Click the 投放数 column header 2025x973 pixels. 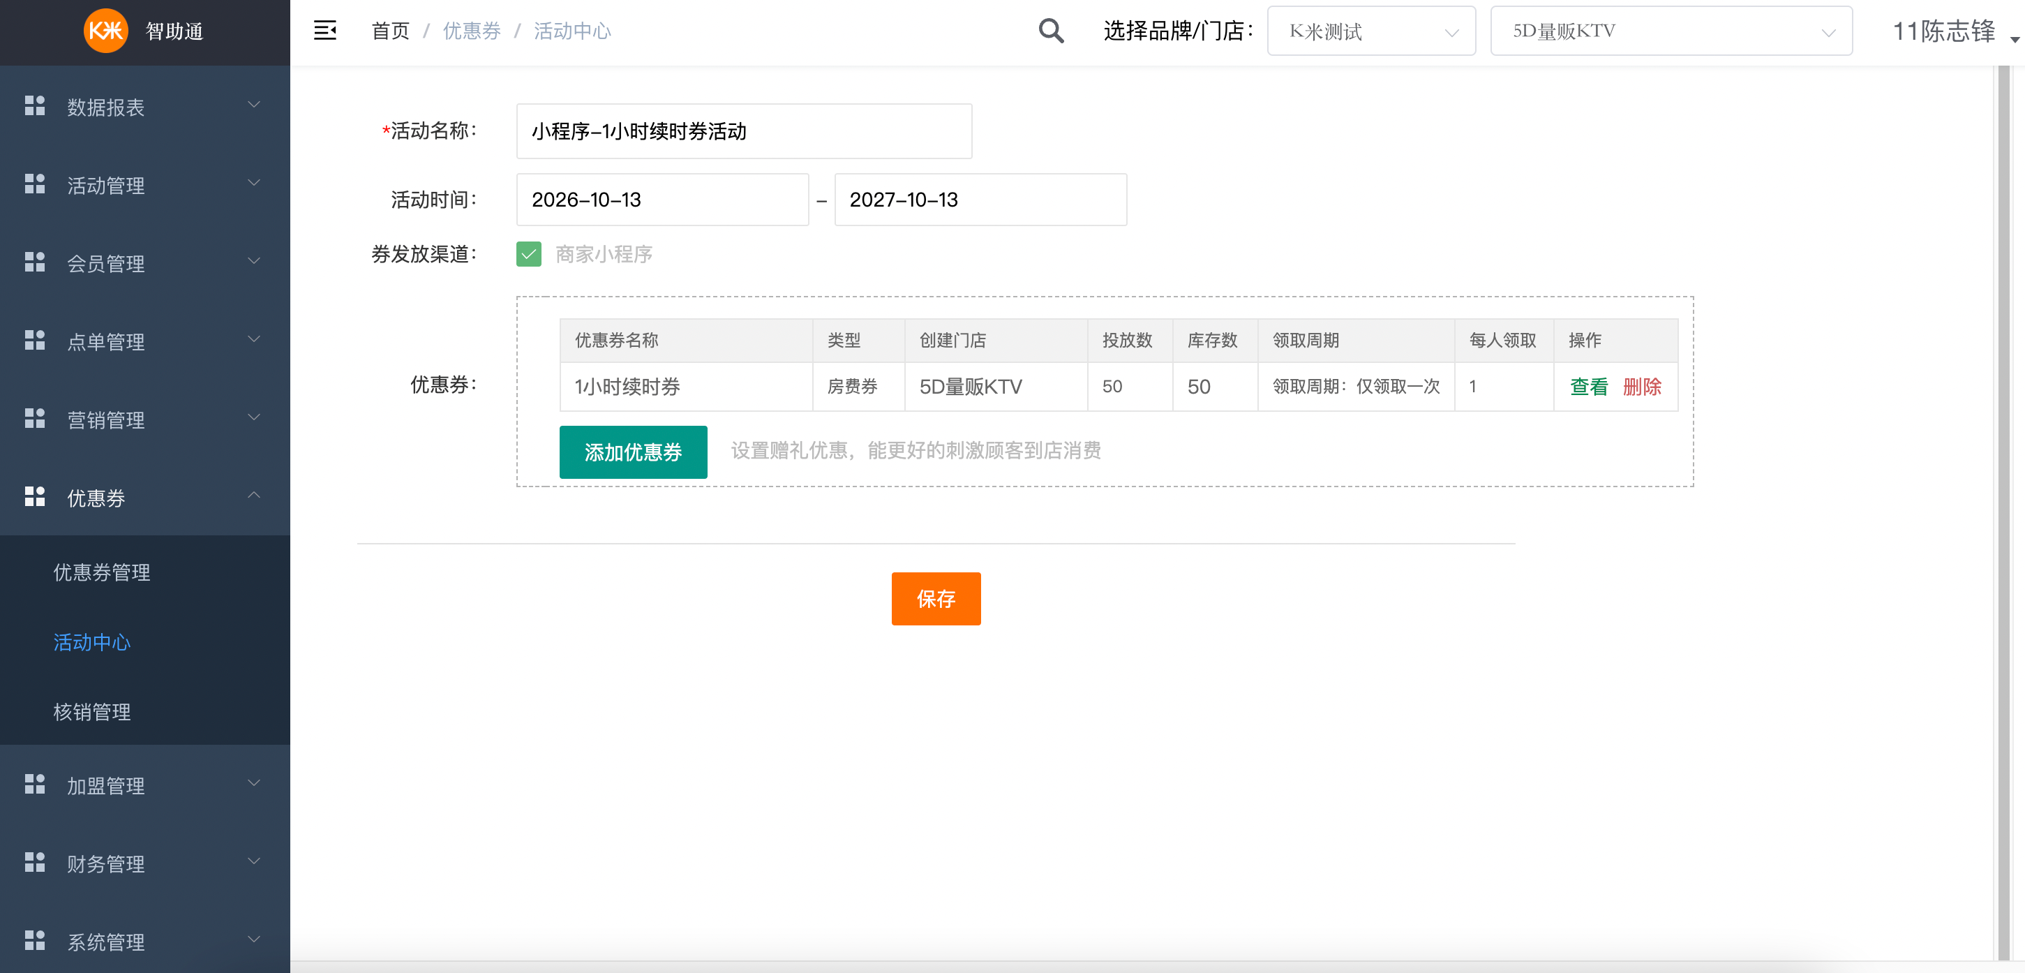pos(1130,341)
